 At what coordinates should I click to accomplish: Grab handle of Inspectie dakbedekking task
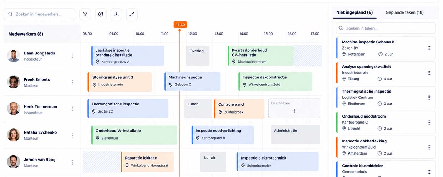click(x=429, y=147)
